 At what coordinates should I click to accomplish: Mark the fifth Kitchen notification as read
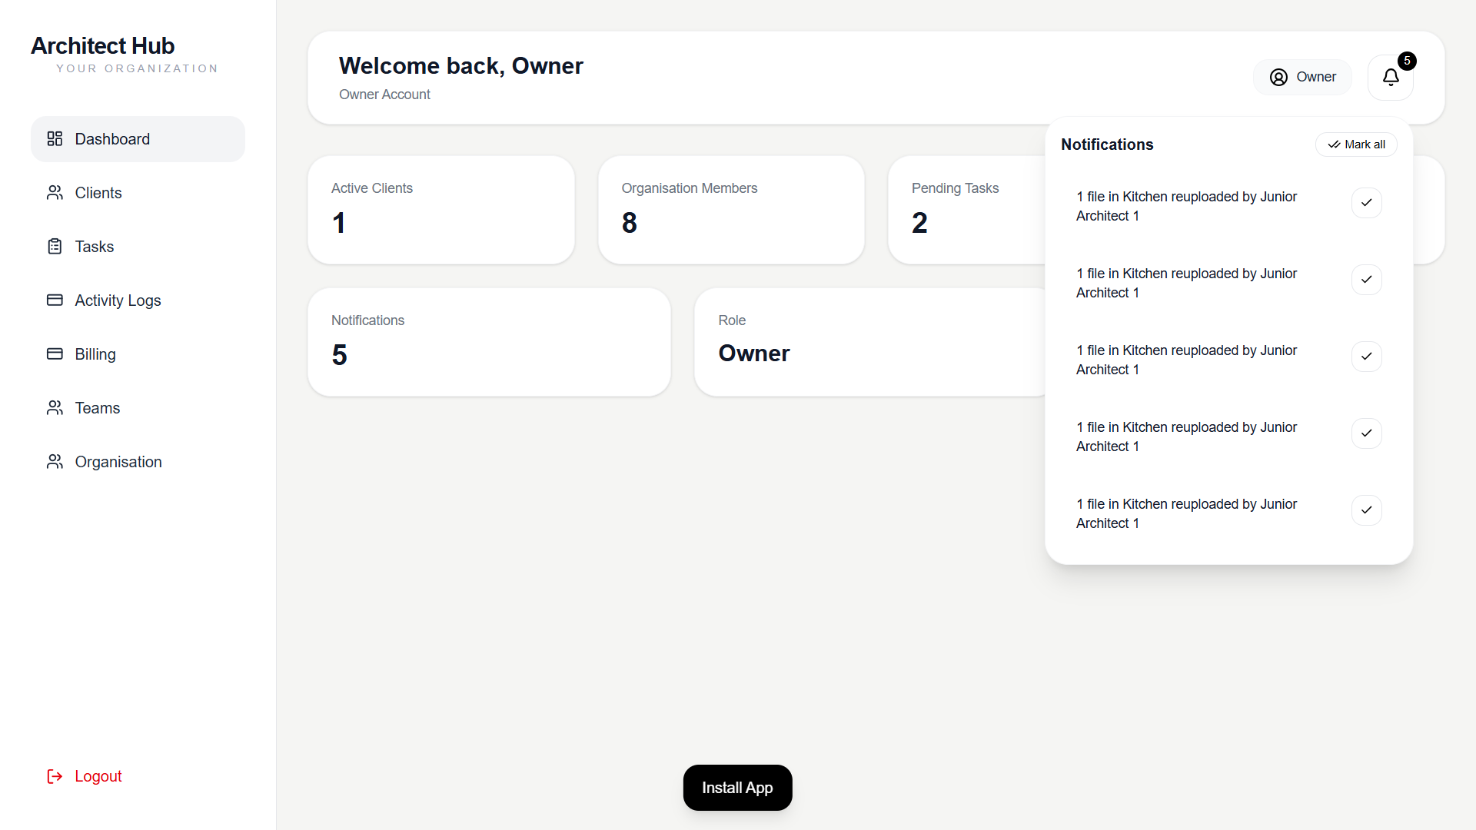click(1366, 510)
